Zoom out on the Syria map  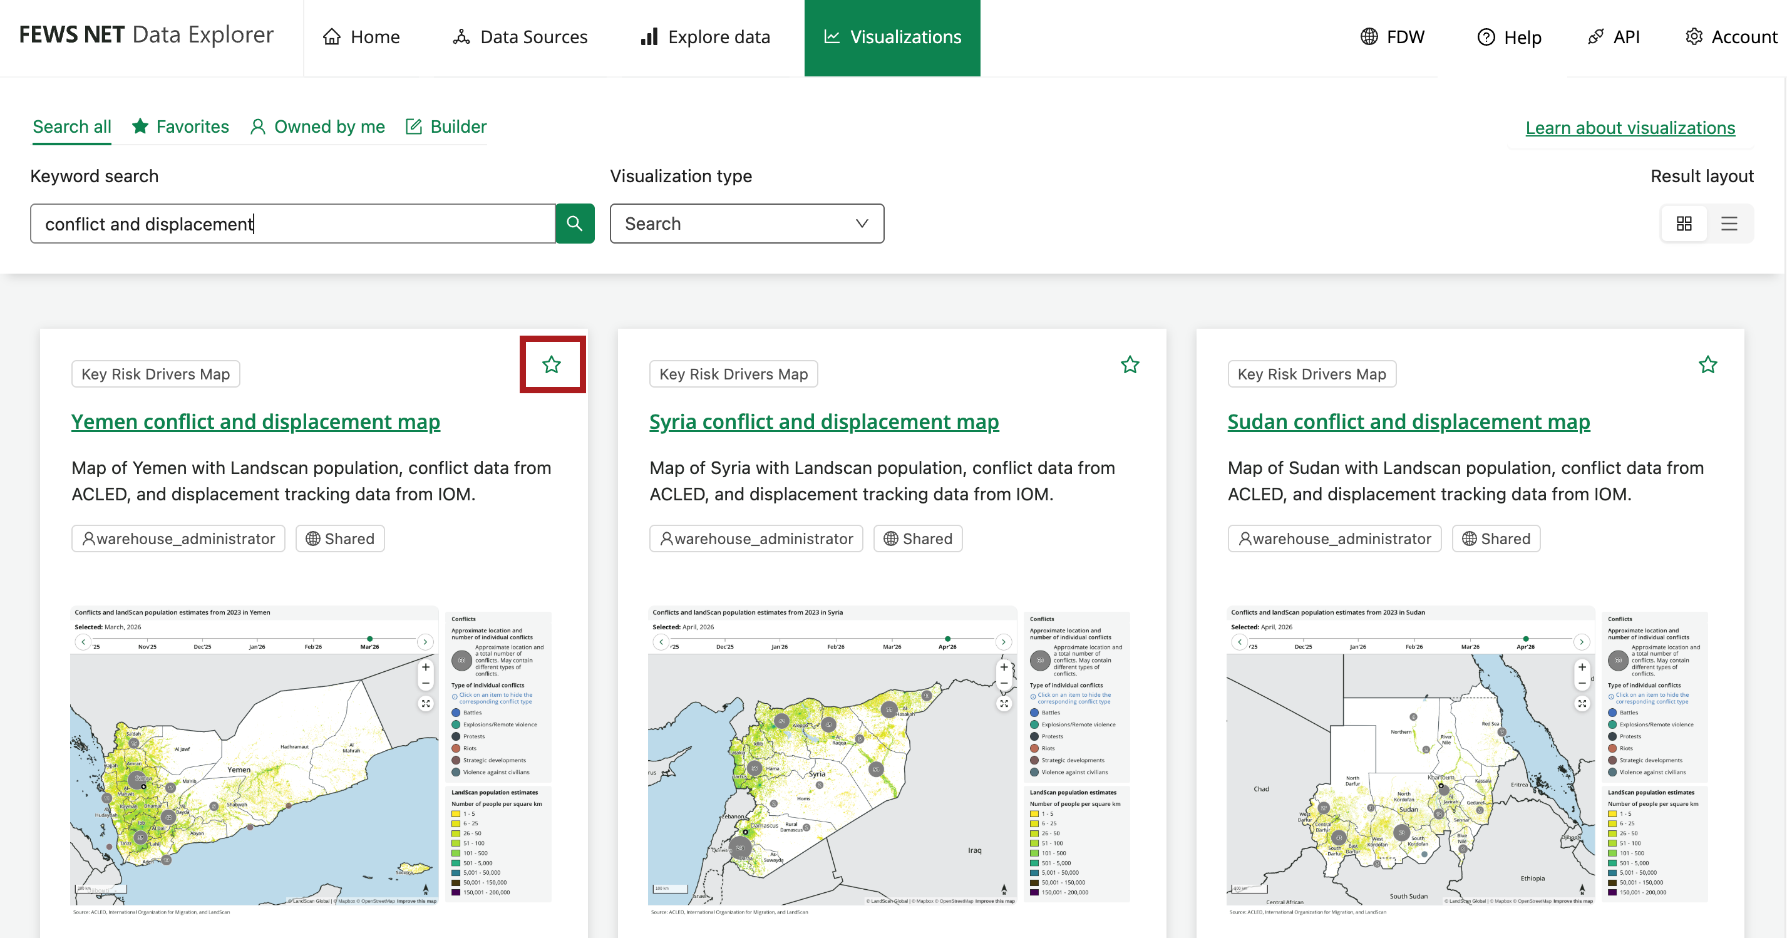(x=1004, y=683)
